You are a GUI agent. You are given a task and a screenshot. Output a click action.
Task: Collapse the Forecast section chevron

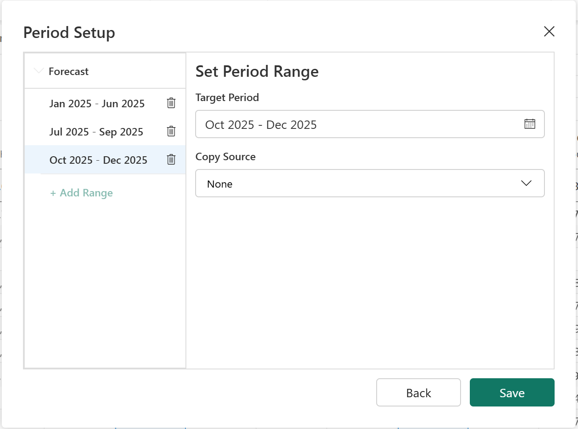tap(39, 71)
